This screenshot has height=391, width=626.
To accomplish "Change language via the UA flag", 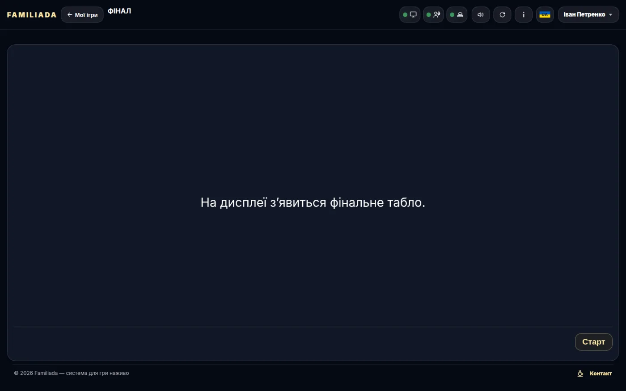I will 545,15.
